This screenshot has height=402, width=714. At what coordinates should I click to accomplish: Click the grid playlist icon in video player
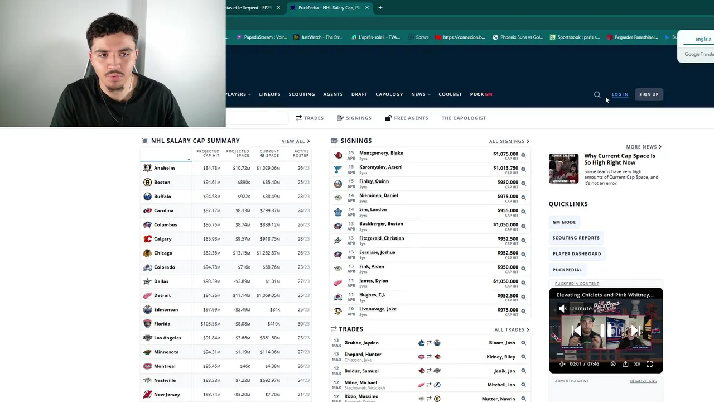point(638,364)
